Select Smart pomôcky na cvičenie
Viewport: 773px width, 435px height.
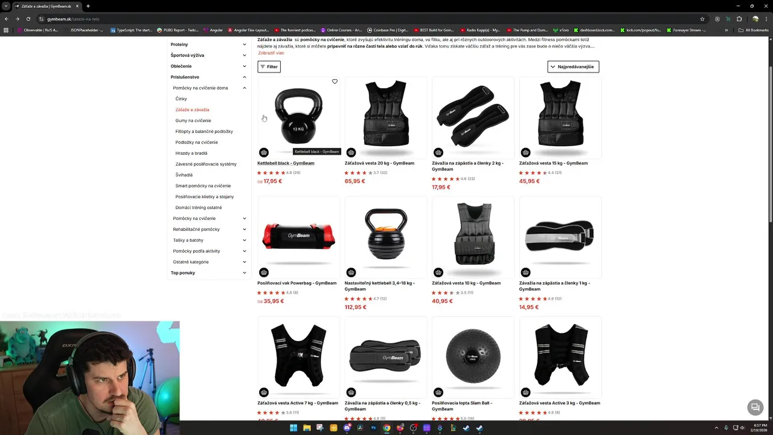coord(203,185)
